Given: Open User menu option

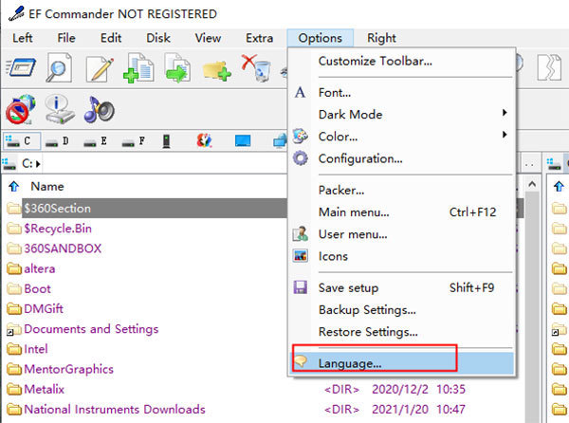Looking at the screenshot, I should pyautogui.click(x=402, y=234).
